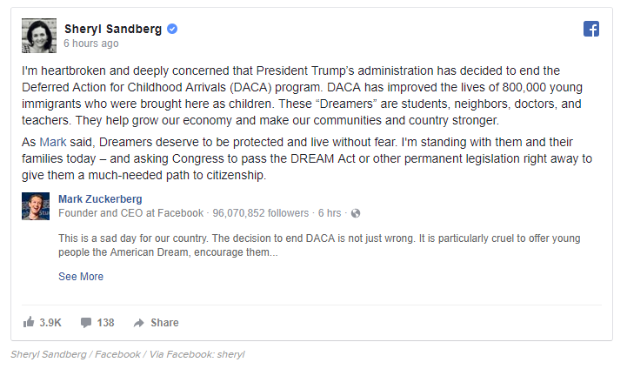Open Sheryl Sandberg's profile picture
This screenshot has height=369, width=627.
click(x=39, y=33)
